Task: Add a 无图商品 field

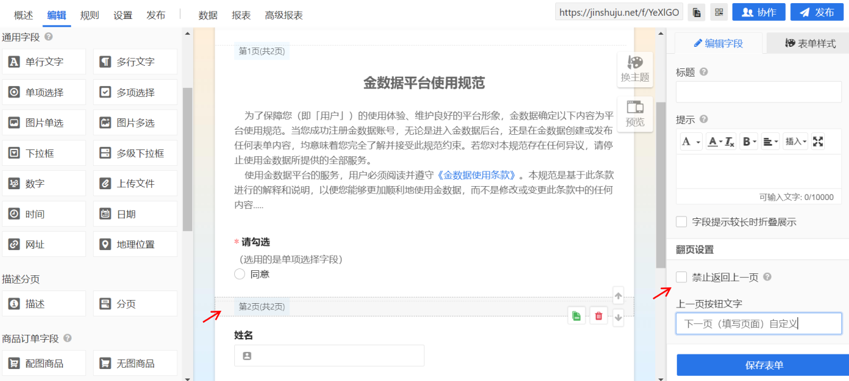Action: coord(135,363)
